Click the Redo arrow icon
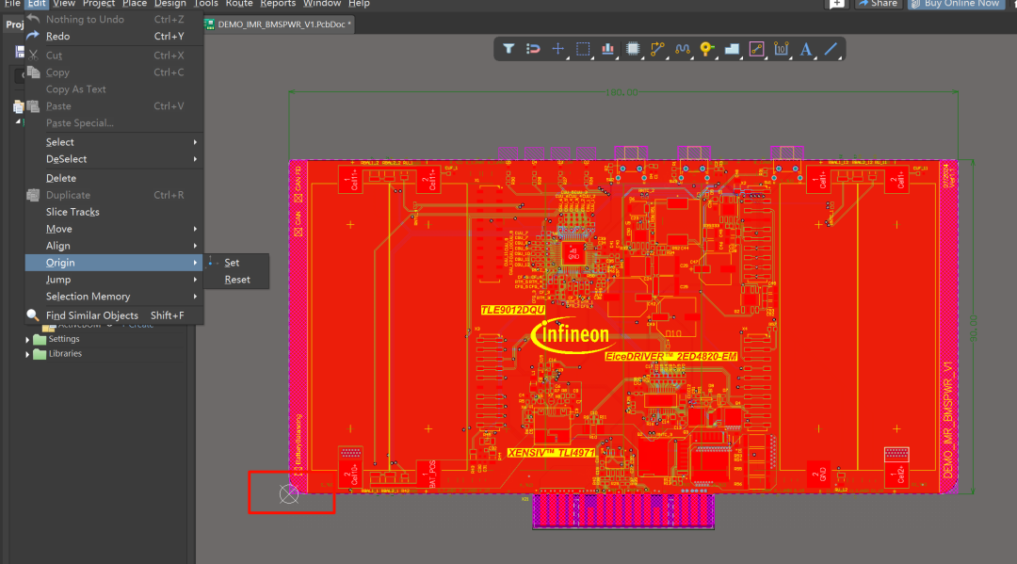 tap(32, 36)
